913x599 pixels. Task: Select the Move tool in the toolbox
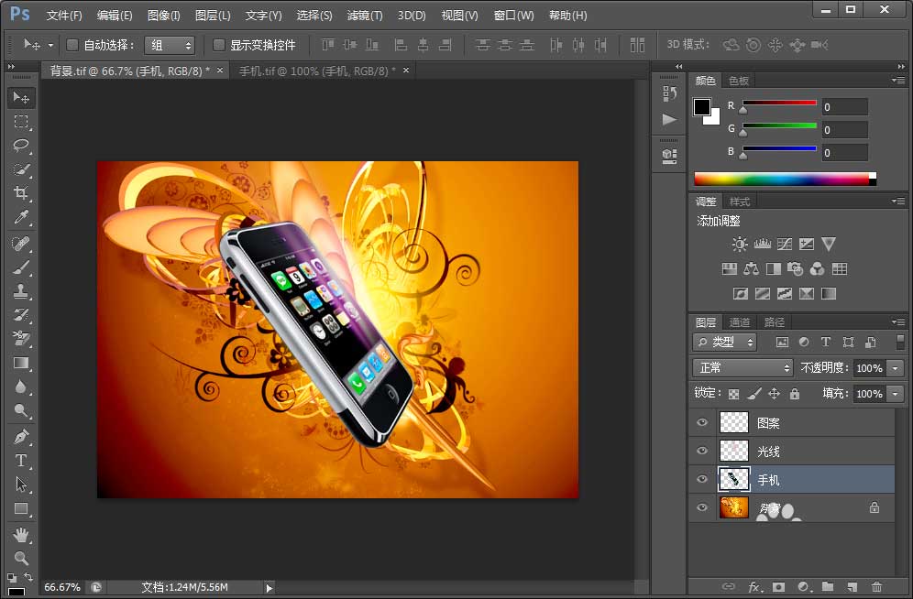(x=22, y=98)
